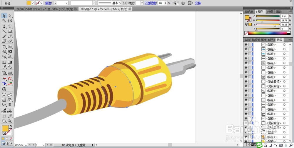The image size is (294, 148).
Task: Select the Rectangle tool
Action: point(10,31)
